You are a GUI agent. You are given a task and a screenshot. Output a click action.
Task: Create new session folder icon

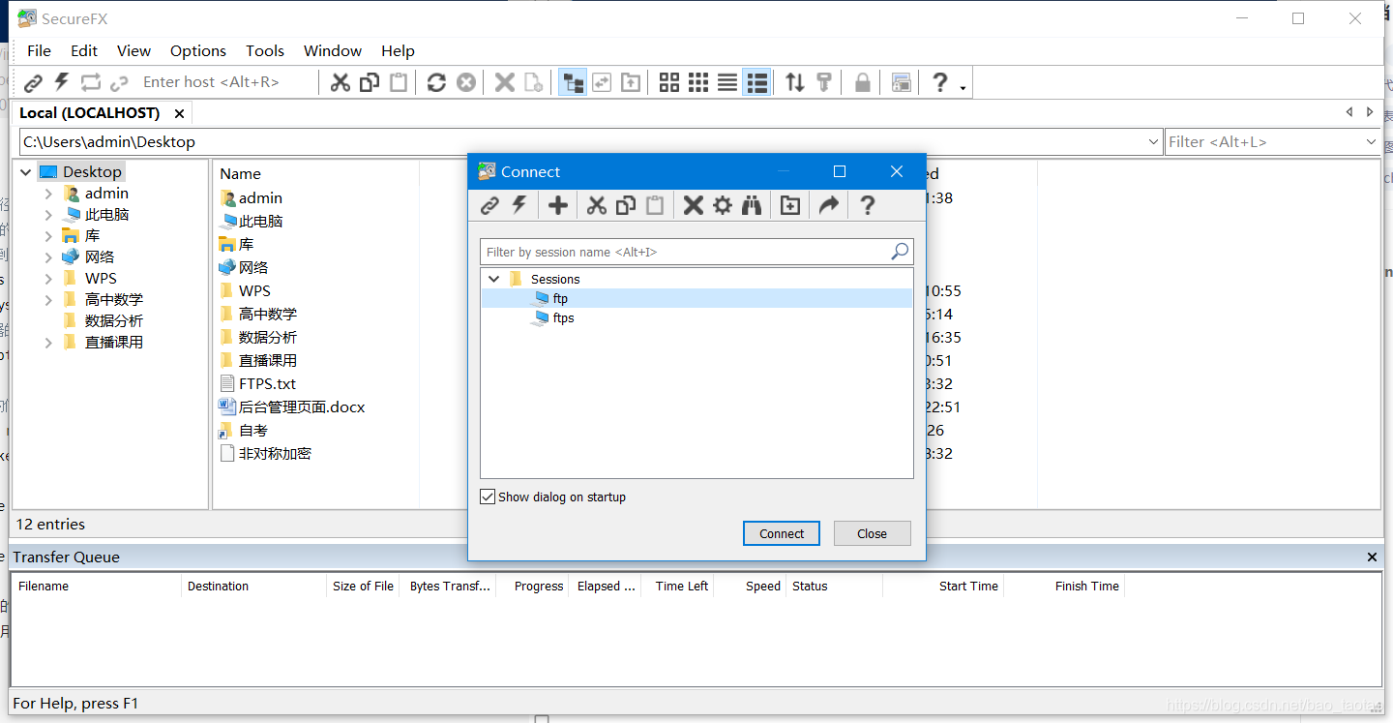coord(790,205)
